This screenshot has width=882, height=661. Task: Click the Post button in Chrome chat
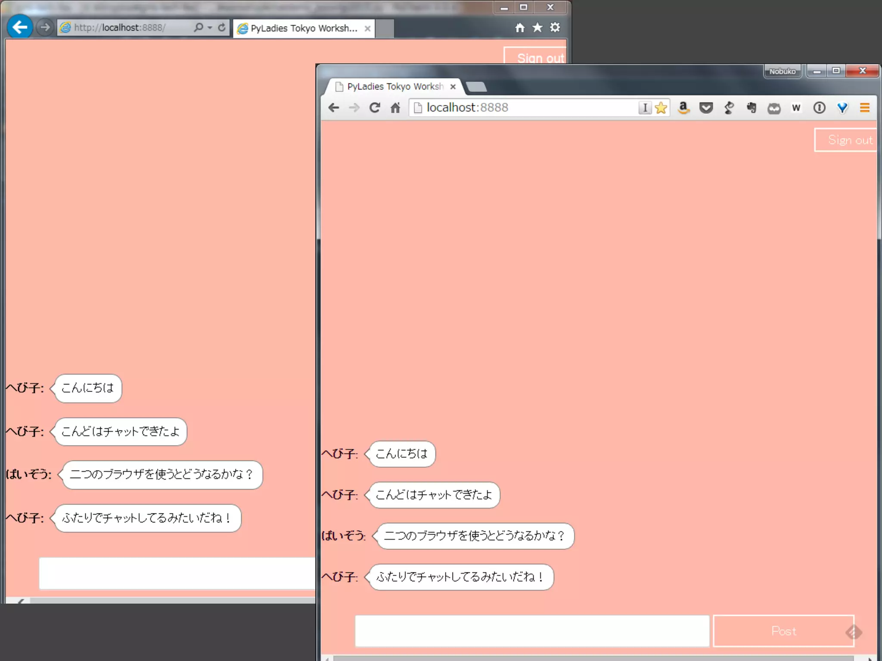pyautogui.click(x=783, y=631)
